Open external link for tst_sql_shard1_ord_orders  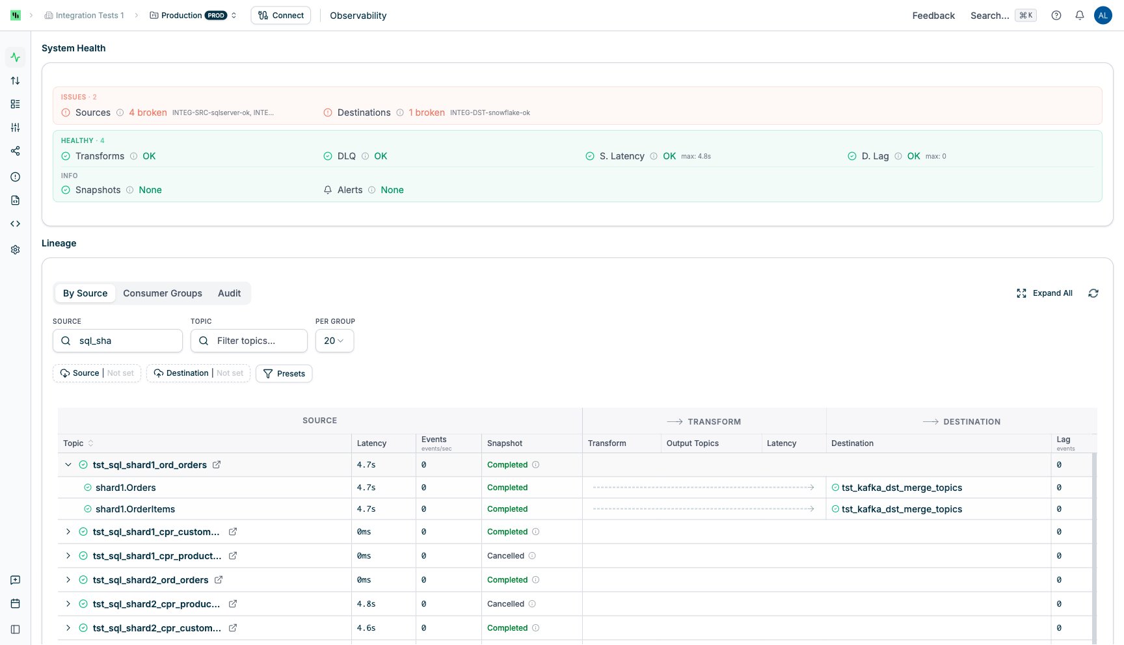[217, 465]
